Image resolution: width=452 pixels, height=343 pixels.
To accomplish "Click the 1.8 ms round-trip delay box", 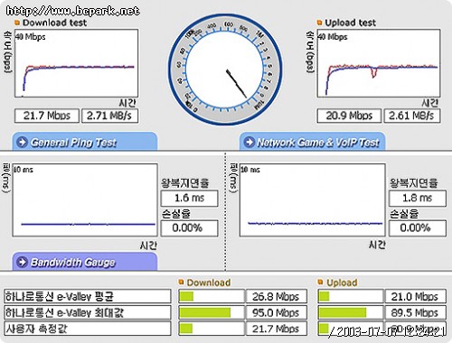I will pos(418,199).
